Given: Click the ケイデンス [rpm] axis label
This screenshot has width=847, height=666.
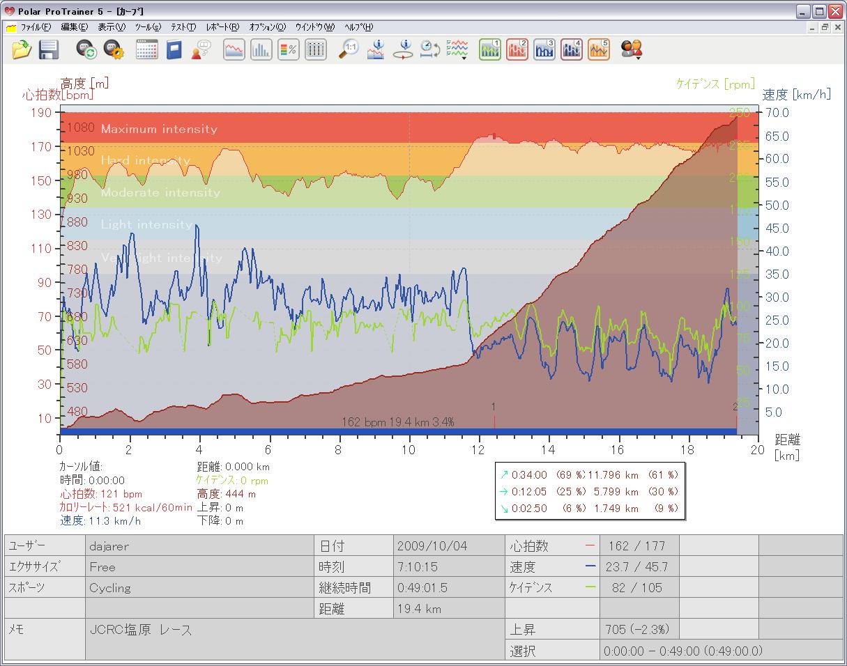Looking at the screenshot, I should (715, 84).
